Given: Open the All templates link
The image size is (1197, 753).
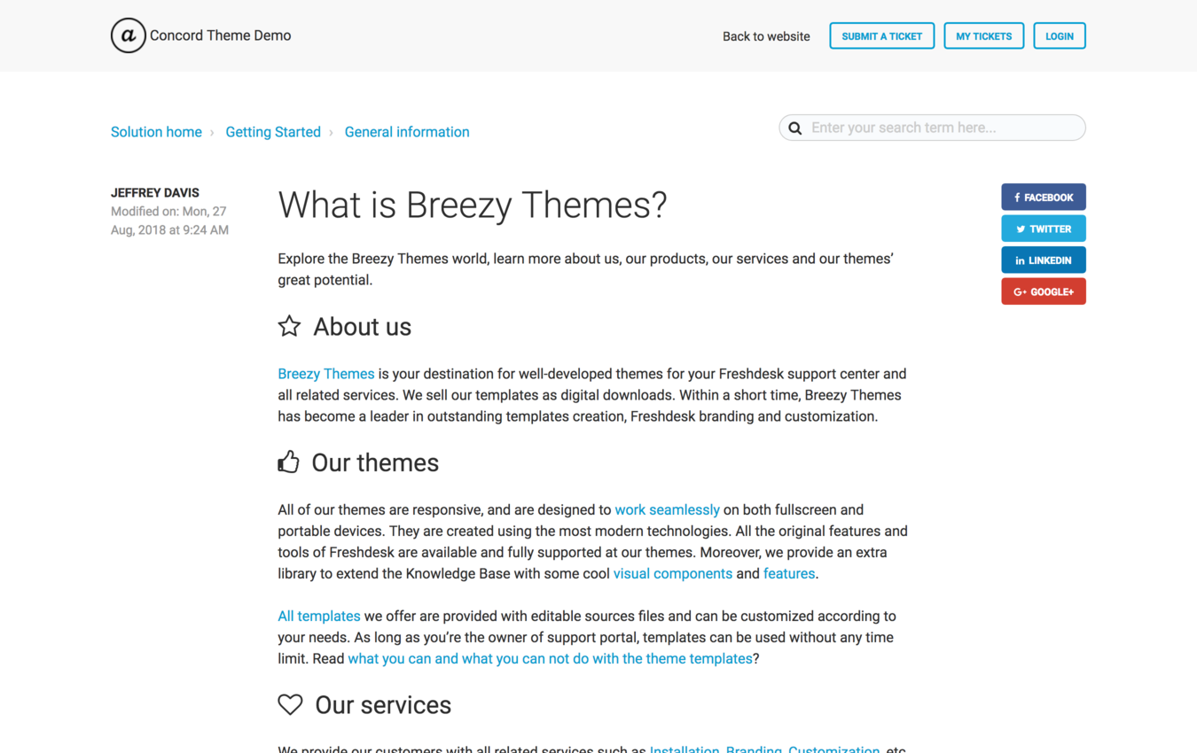Looking at the screenshot, I should 319,616.
